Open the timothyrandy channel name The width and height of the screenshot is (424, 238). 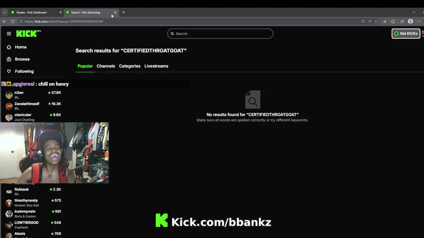coord(26,201)
